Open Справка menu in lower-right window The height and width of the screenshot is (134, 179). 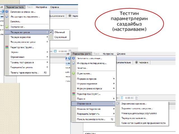[121, 54]
